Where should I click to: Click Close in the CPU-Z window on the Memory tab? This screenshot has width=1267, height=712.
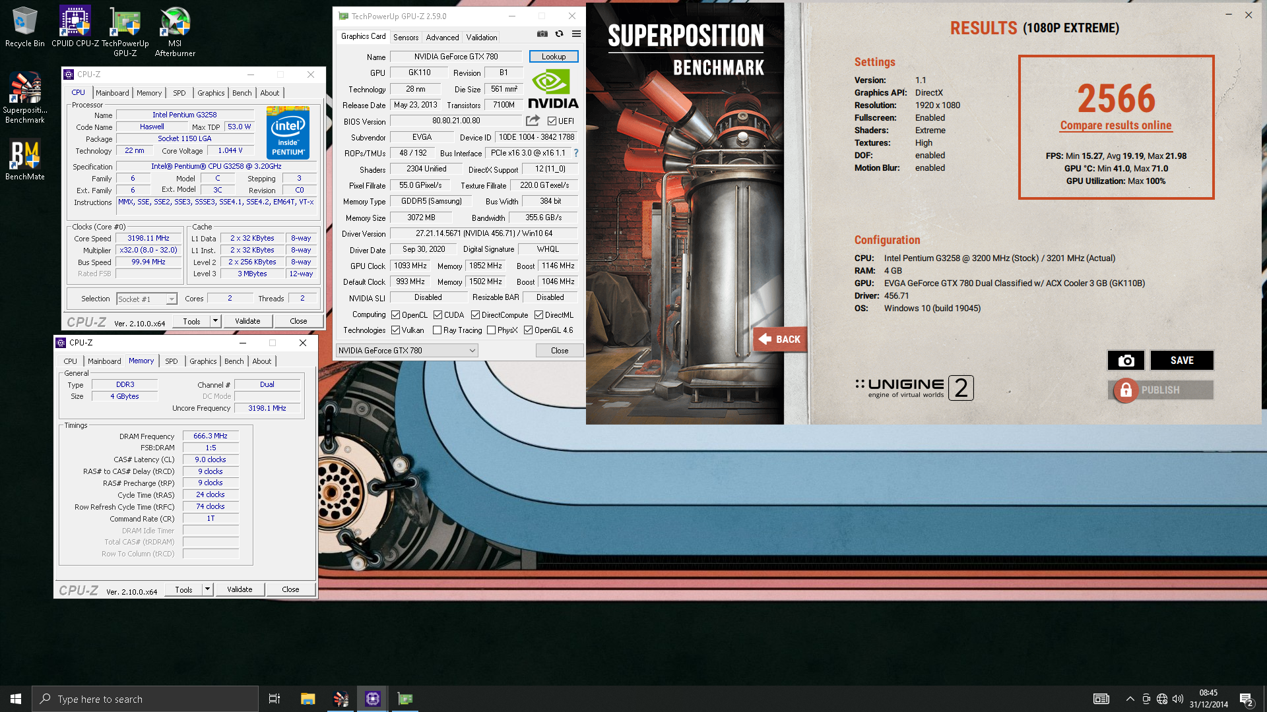[x=290, y=589]
